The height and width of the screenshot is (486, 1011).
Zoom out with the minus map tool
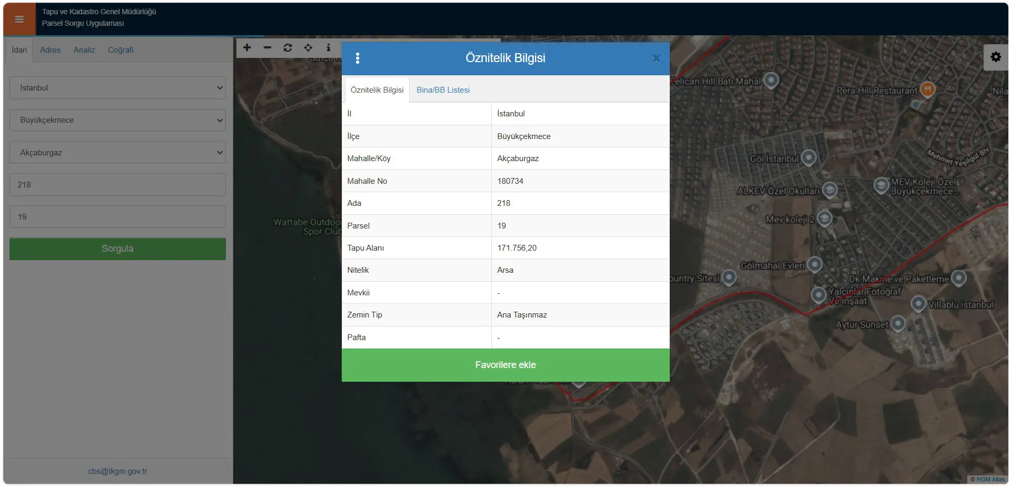(267, 47)
